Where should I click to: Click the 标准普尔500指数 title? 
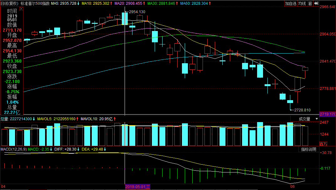[x=35, y=3]
